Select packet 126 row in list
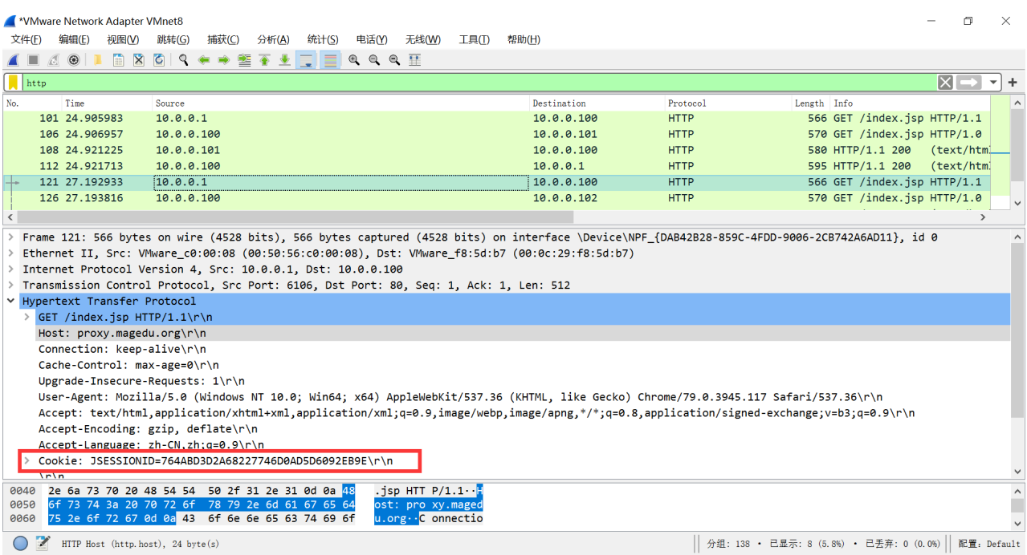The width and height of the screenshot is (1027, 555). (496, 198)
